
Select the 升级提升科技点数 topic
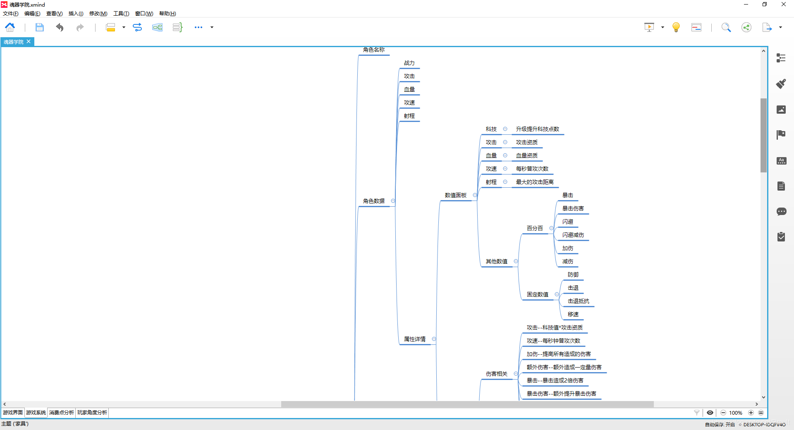(x=538, y=129)
